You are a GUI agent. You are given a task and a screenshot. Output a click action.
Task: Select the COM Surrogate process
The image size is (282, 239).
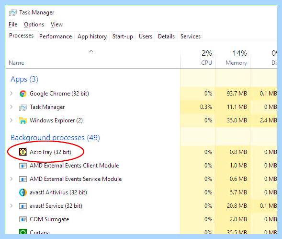(x=141, y=219)
